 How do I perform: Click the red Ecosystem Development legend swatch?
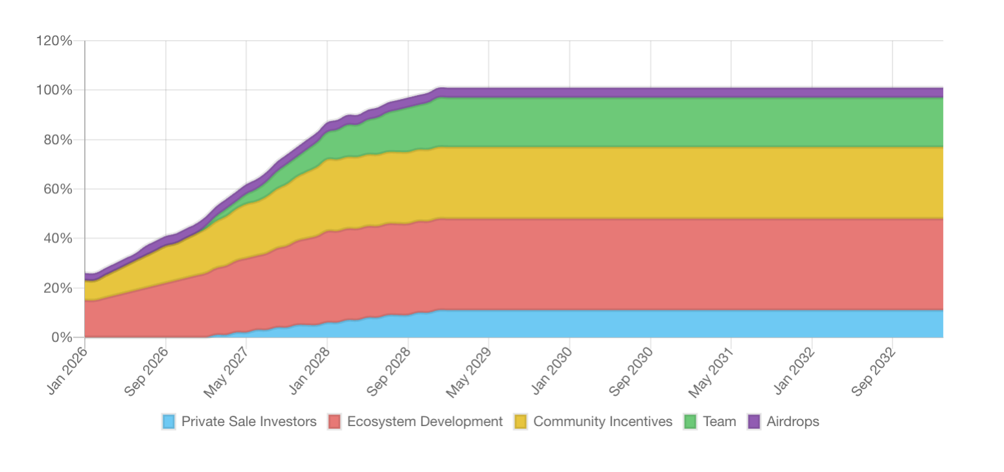pos(334,422)
